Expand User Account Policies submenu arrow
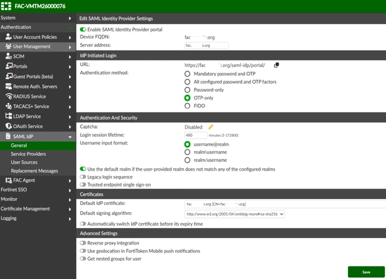 coord(70,37)
